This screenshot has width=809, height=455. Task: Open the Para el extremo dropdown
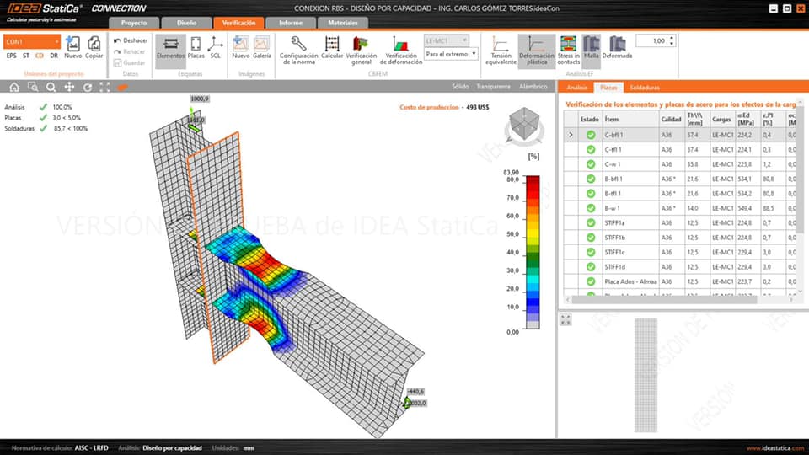[450, 54]
